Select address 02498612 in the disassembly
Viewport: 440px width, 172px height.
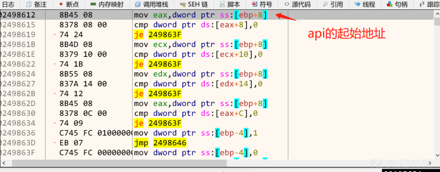tap(18, 15)
